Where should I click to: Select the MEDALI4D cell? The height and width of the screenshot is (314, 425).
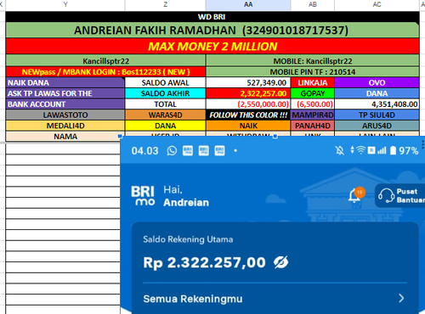[x=65, y=126]
